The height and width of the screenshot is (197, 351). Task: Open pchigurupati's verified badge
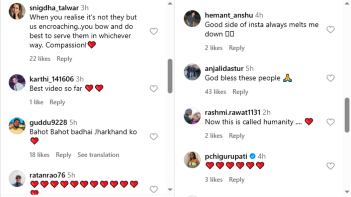tap(253, 156)
